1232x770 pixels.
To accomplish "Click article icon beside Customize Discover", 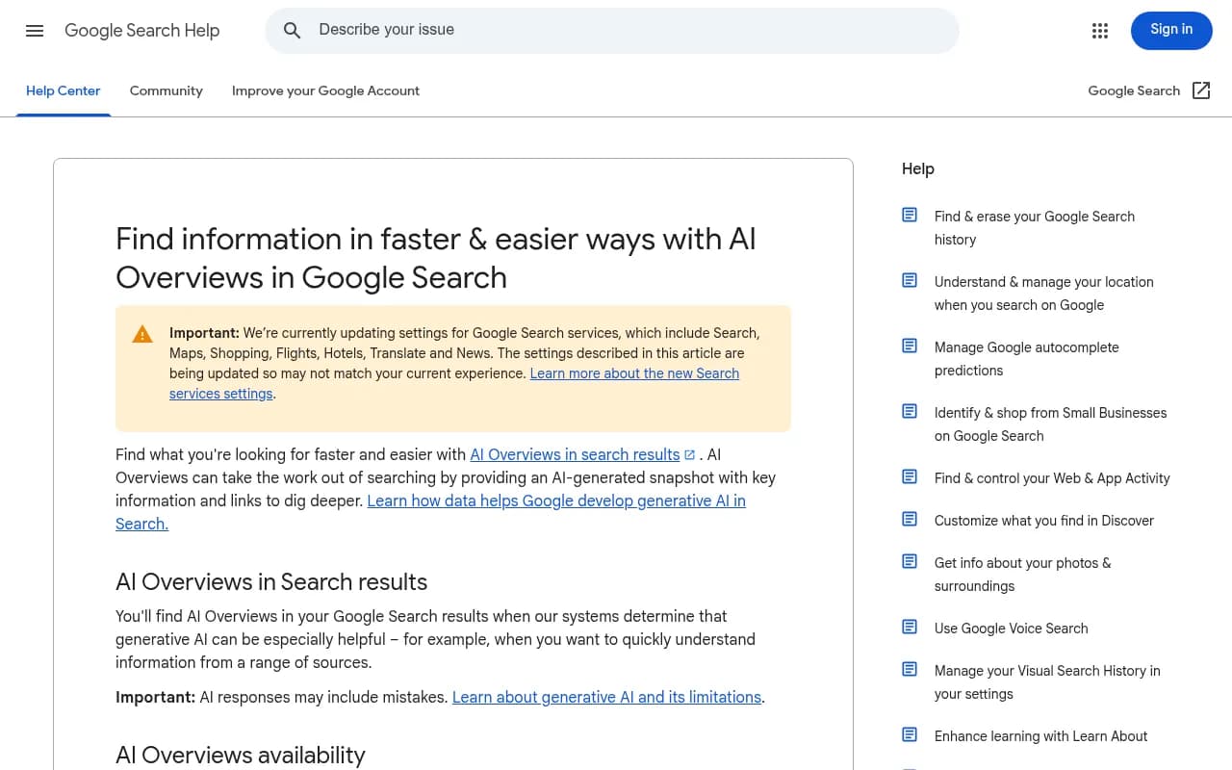I will 910,519.
